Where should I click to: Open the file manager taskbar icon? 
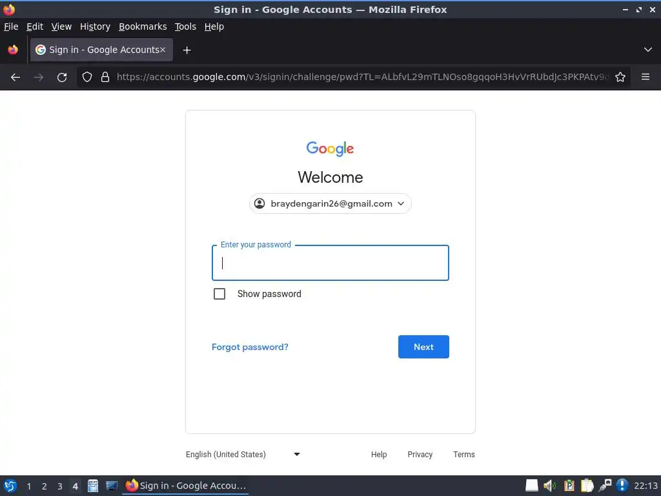pos(93,486)
